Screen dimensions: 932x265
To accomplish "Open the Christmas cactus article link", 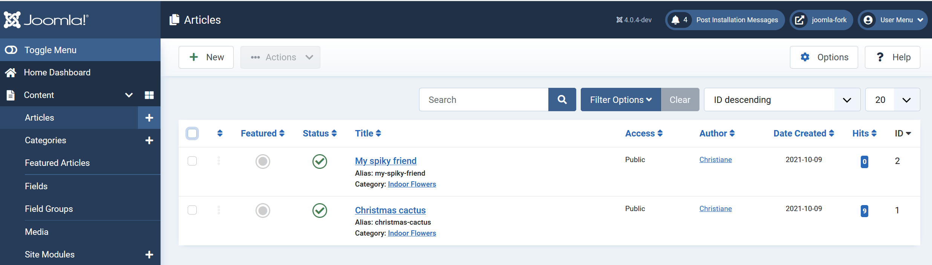I will click(390, 210).
